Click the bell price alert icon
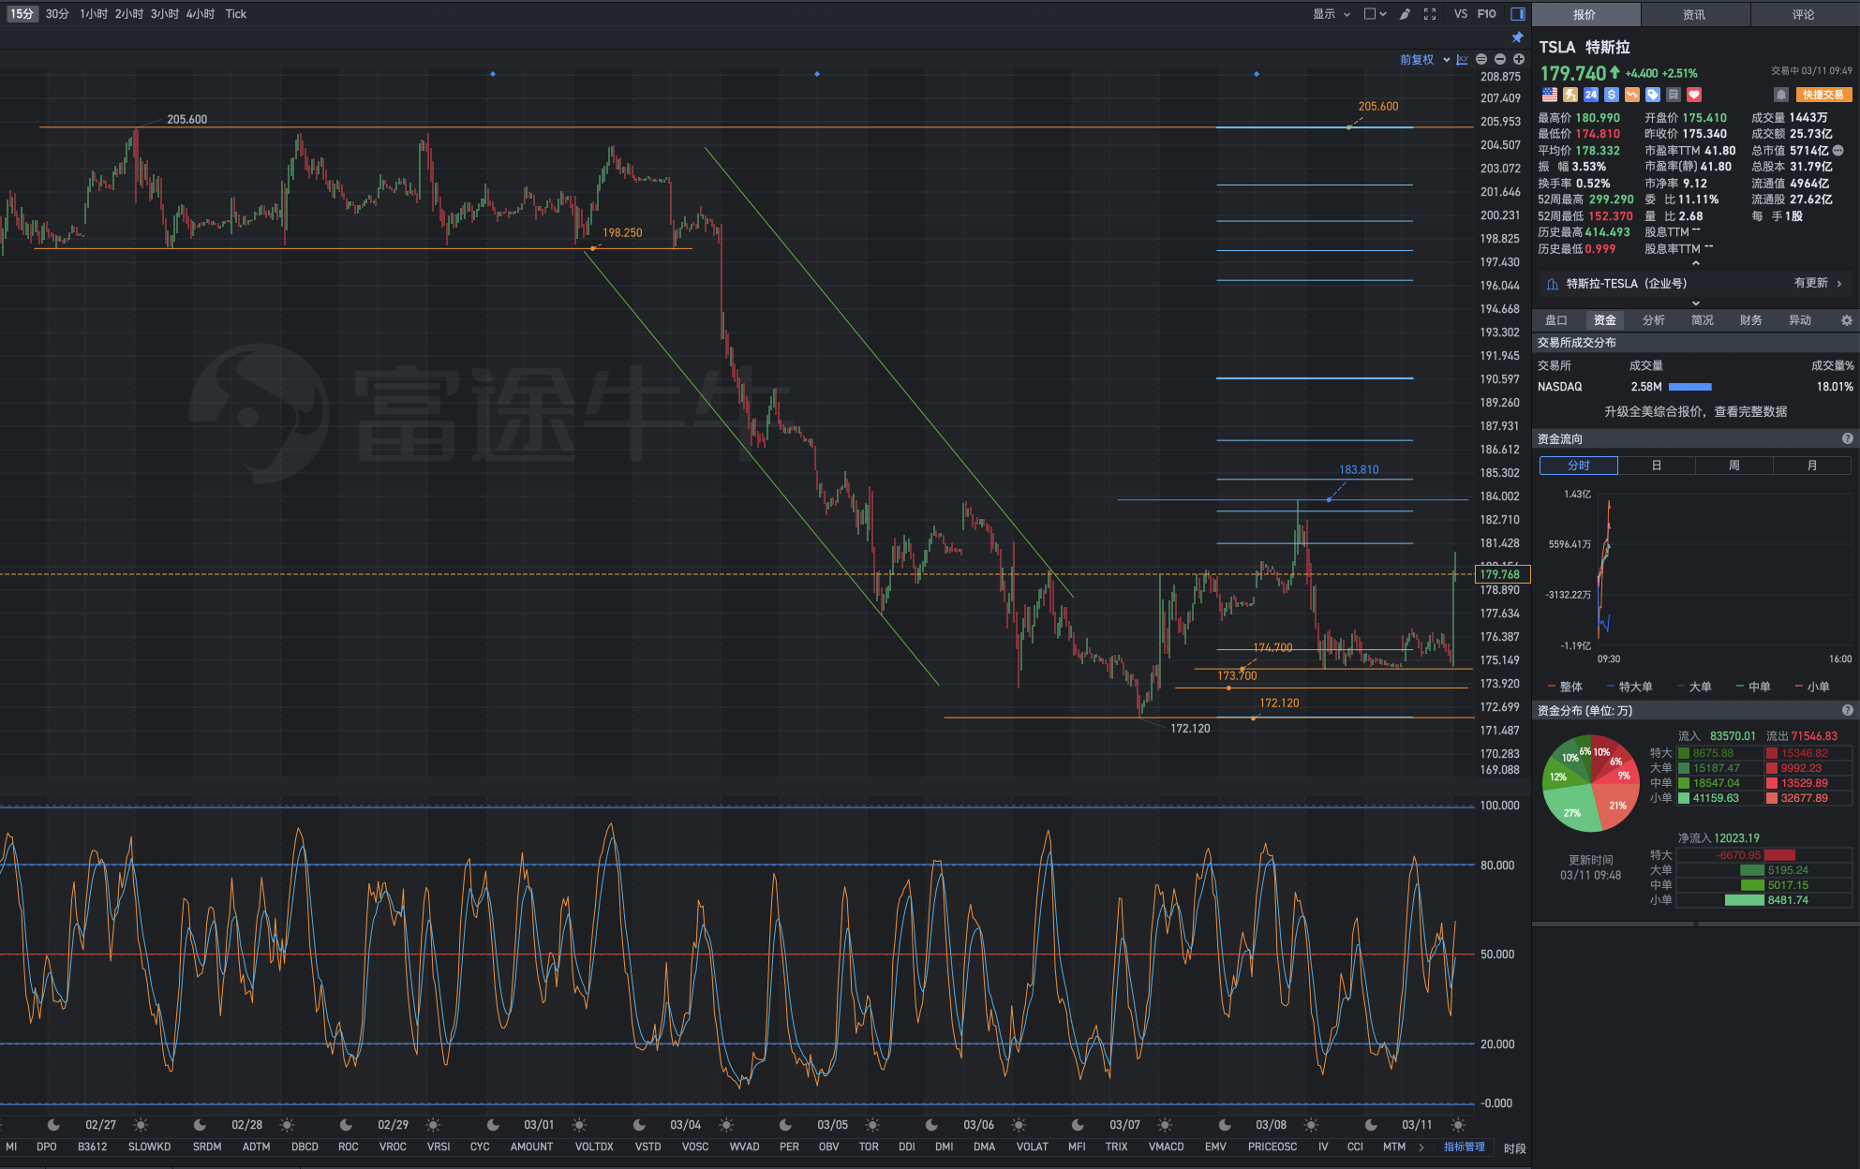This screenshot has height=1169, width=1860. [1781, 95]
